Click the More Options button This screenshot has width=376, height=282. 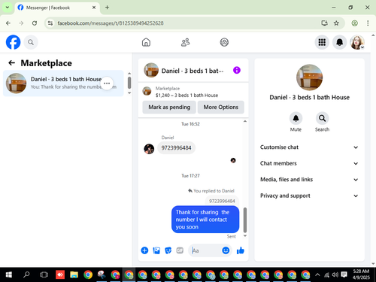click(221, 107)
